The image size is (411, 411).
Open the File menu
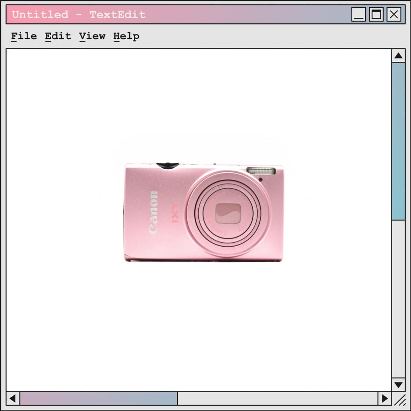(x=23, y=36)
